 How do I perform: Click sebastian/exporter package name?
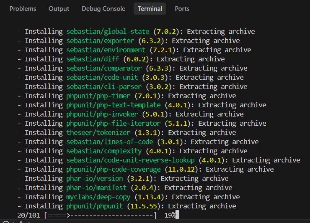point(100,41)
